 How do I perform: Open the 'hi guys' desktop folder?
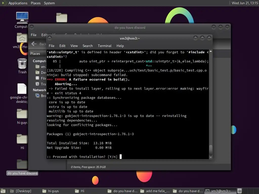point(22,114)
